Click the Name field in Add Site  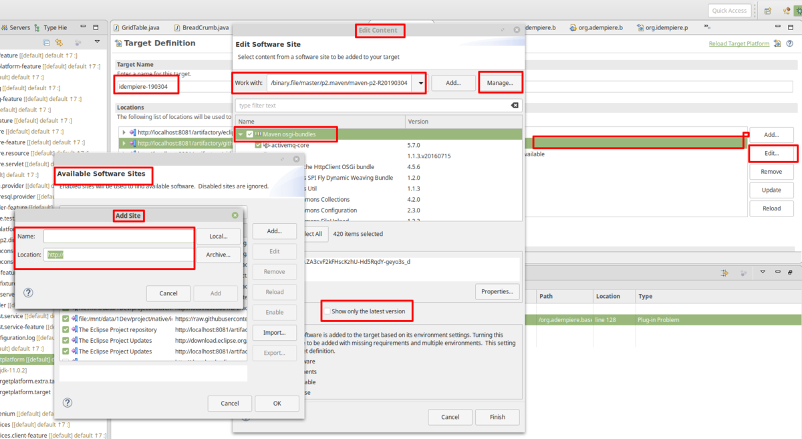(x=118, y=237)
